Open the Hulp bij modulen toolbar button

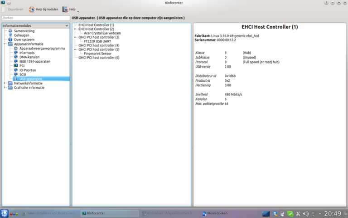point(43,10)
